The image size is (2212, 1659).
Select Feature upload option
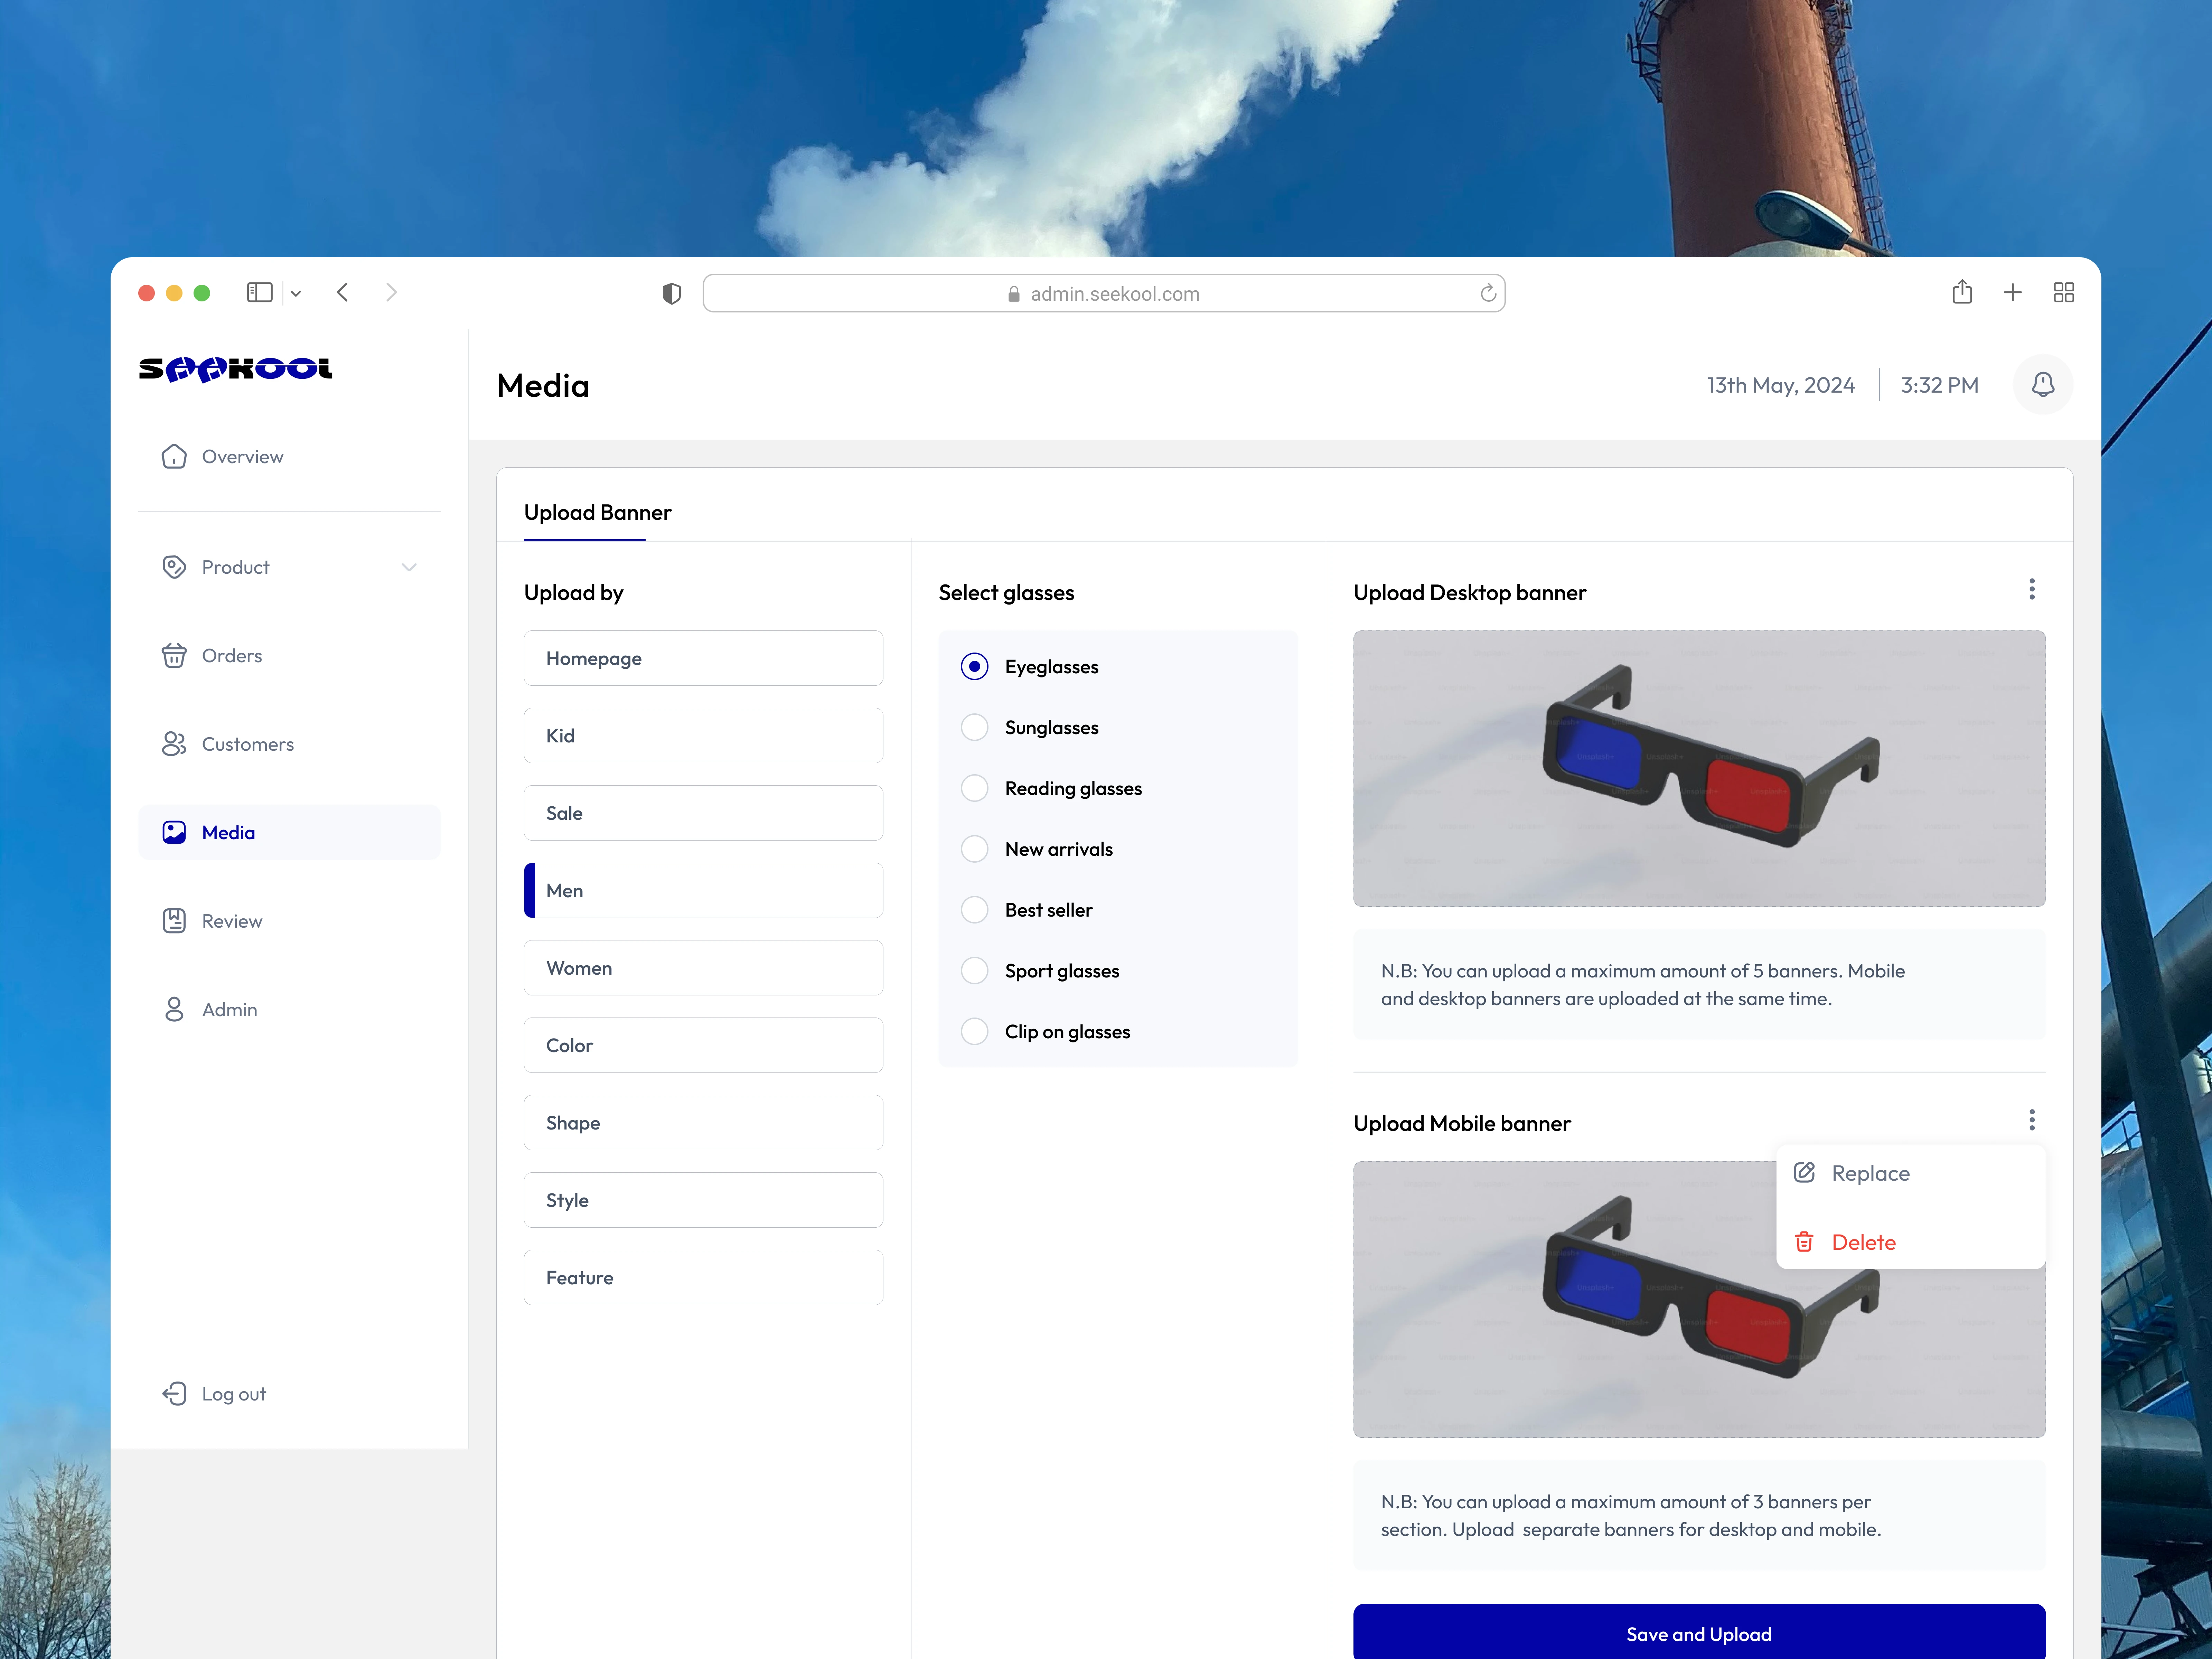tap(703, 1277)
